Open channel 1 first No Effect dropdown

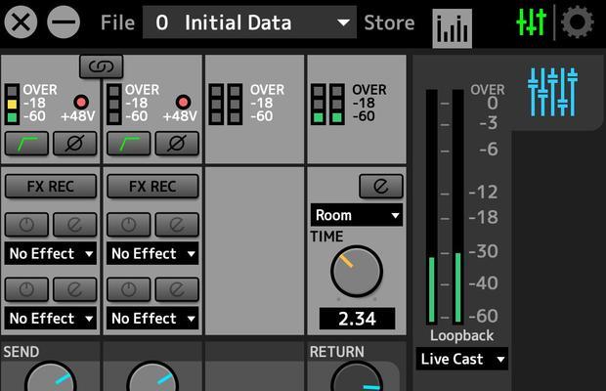tap(51, 253)
